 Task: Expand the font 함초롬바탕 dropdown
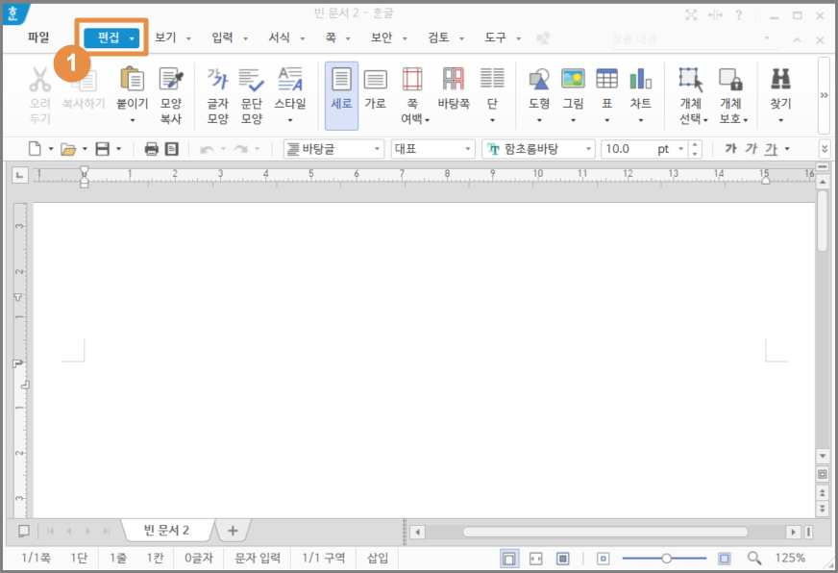pos(588,149)
